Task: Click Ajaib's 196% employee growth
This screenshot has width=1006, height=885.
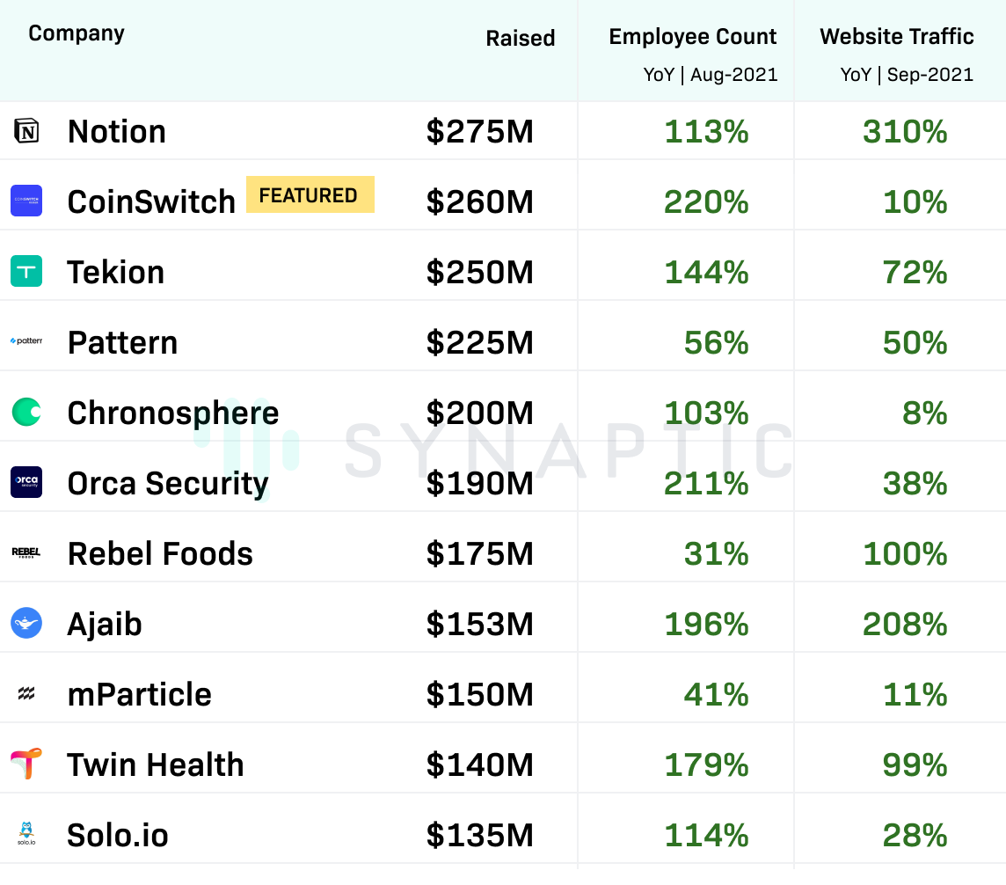Action: [x=706, y=625]
